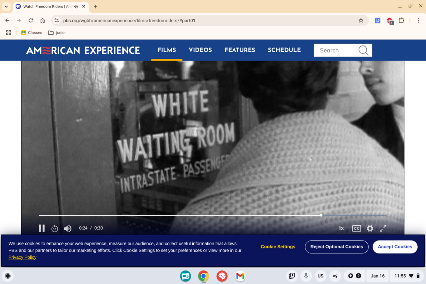The width and height of the screenshot is (426, 284).
Task: Open the blue extension icon
Action: point(378,21)
